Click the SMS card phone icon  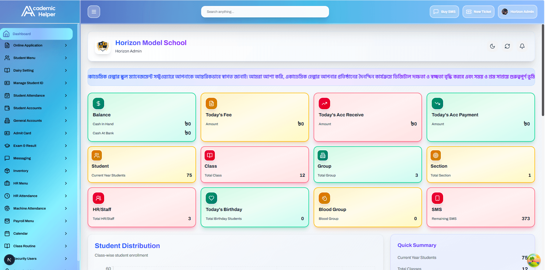tap(437, 198)
